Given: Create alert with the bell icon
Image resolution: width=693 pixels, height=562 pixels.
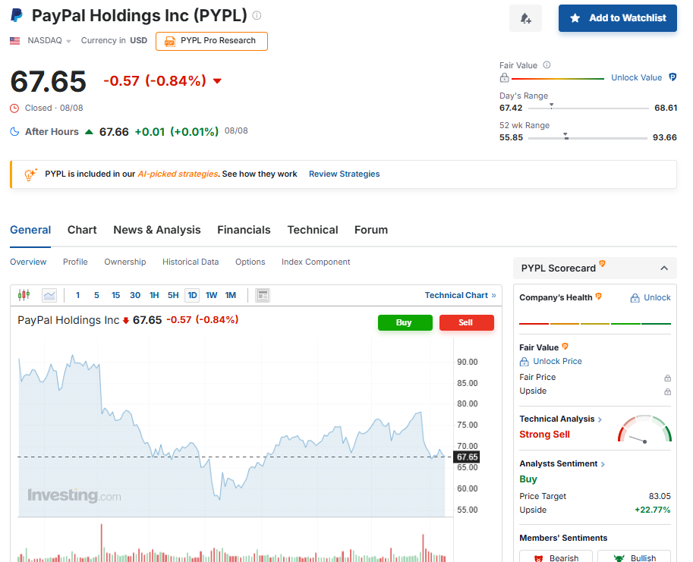Looking at the screenshot, I should coord(525,18).
